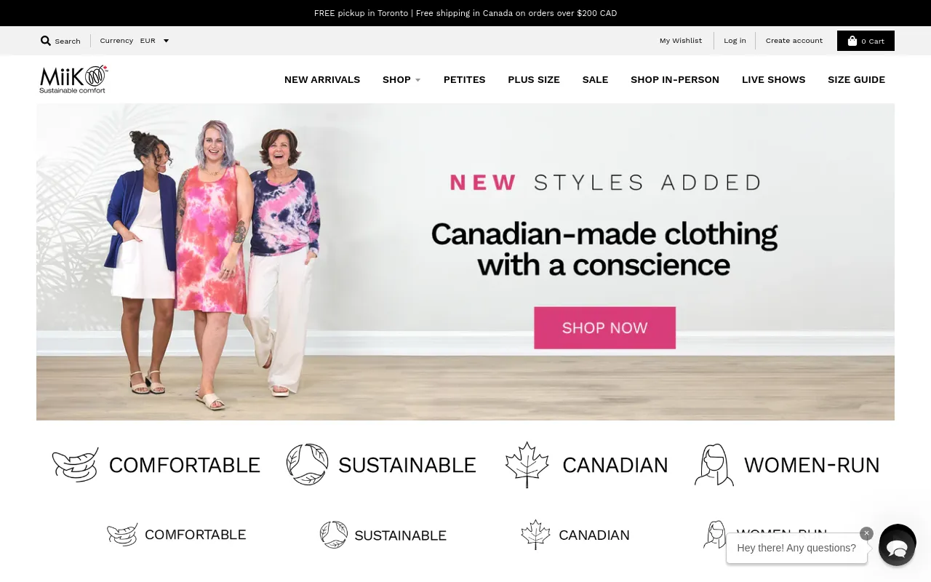
Task: Click the SHOP NOW button
Action: tap(604, 327)
